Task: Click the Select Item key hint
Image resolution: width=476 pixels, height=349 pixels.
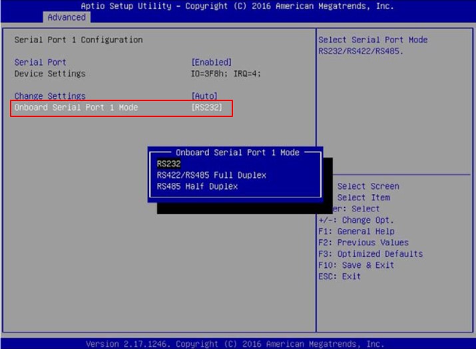Action: click(x=363, y=197)
